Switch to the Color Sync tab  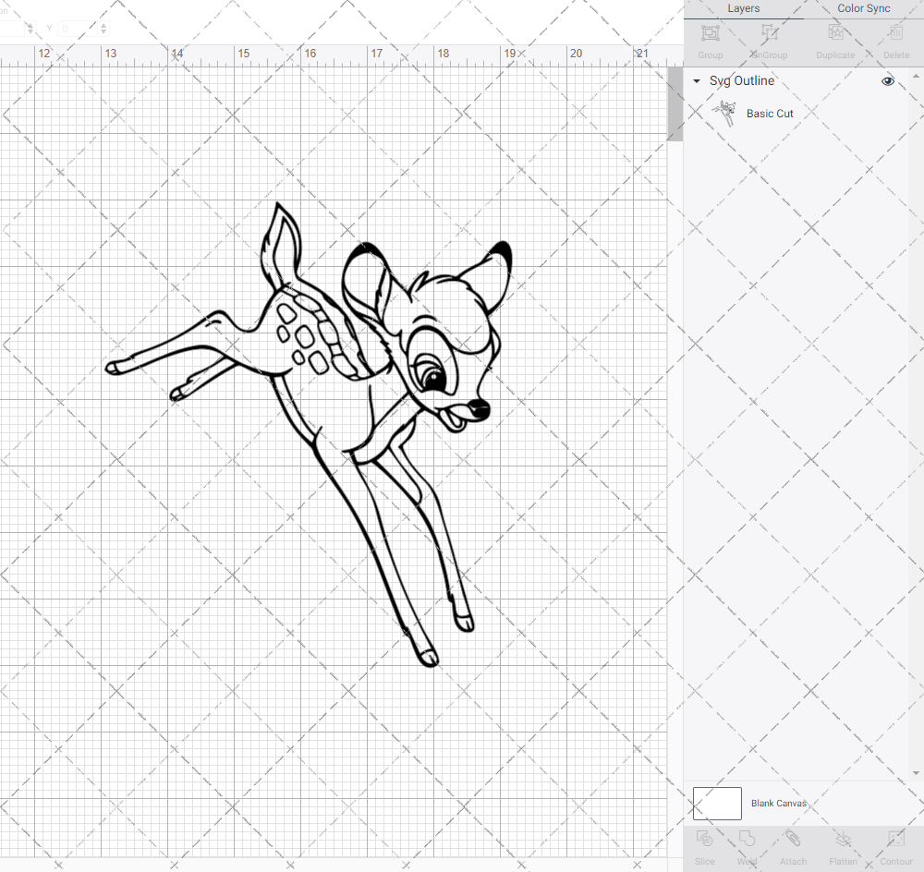(x=863, y=9)
